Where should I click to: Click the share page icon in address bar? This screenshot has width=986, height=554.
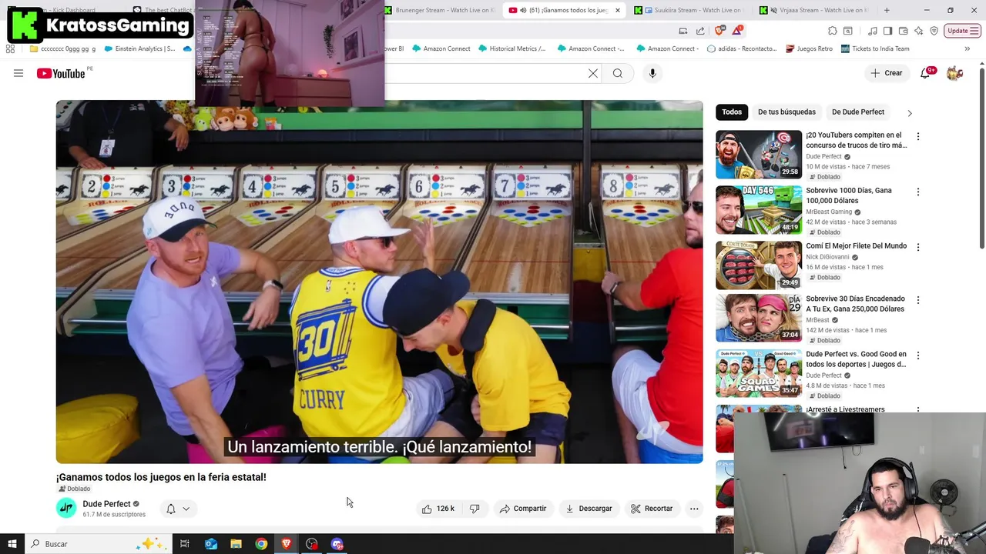700,31
